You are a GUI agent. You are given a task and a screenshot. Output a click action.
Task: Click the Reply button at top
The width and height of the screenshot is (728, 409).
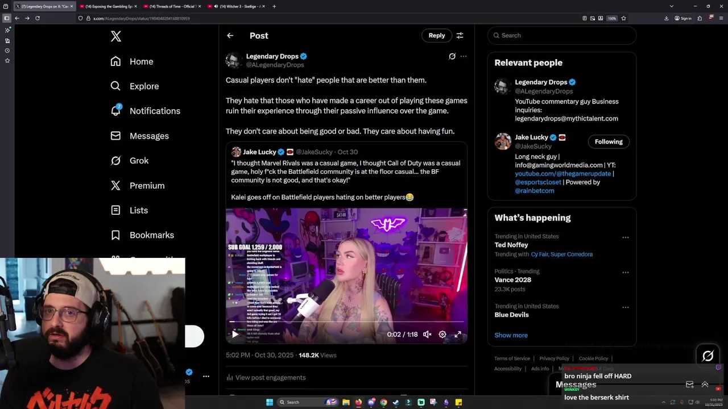[x=437, y=35]
